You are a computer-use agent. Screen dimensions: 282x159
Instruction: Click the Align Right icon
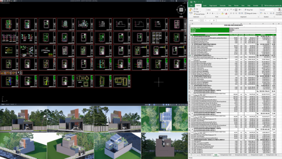coord(236,13)
